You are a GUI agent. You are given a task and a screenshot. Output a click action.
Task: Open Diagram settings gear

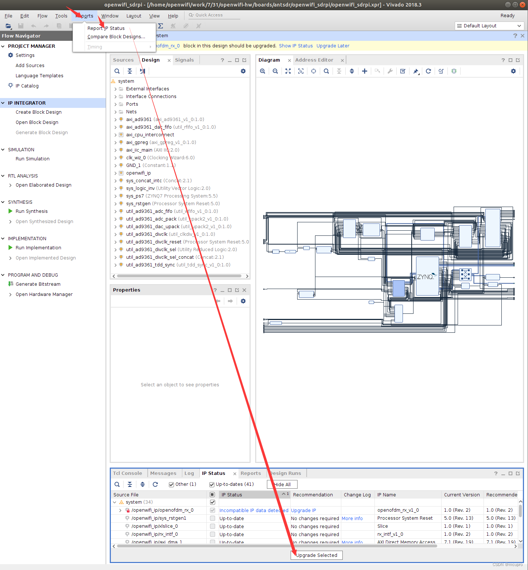coord(513,71)
